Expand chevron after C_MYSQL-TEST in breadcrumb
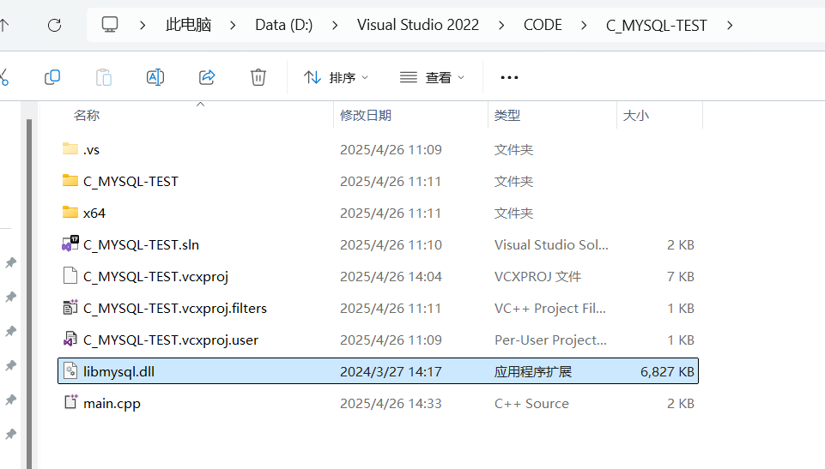The image size is (825, 469). click(730, 25)
